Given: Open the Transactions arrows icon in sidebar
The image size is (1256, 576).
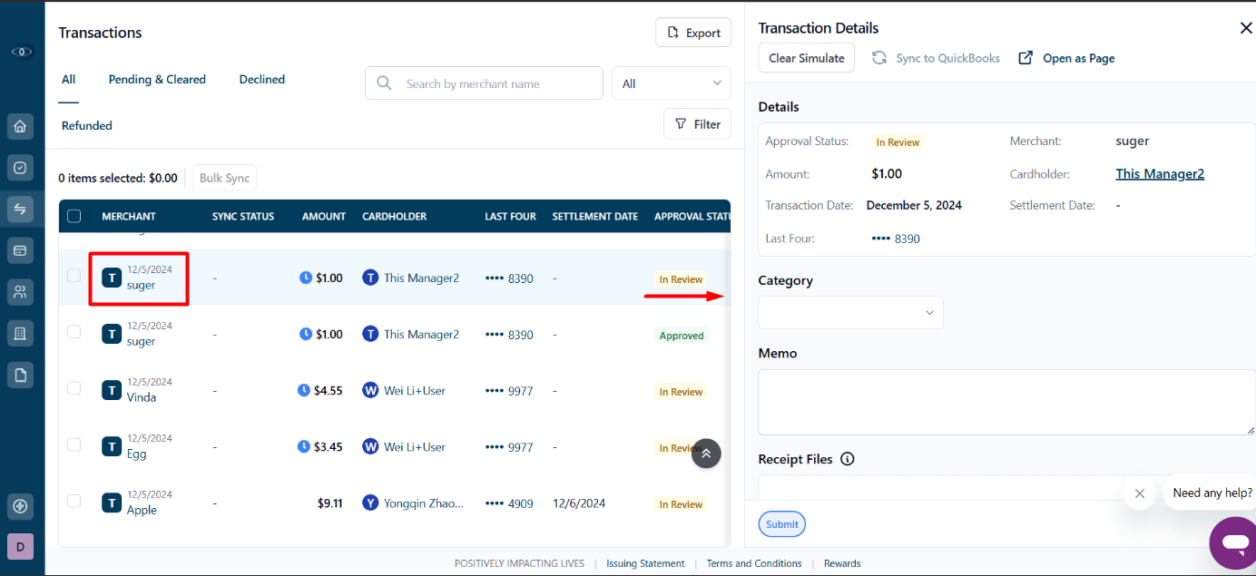Looking at the screenshot, I should point(21,209).
